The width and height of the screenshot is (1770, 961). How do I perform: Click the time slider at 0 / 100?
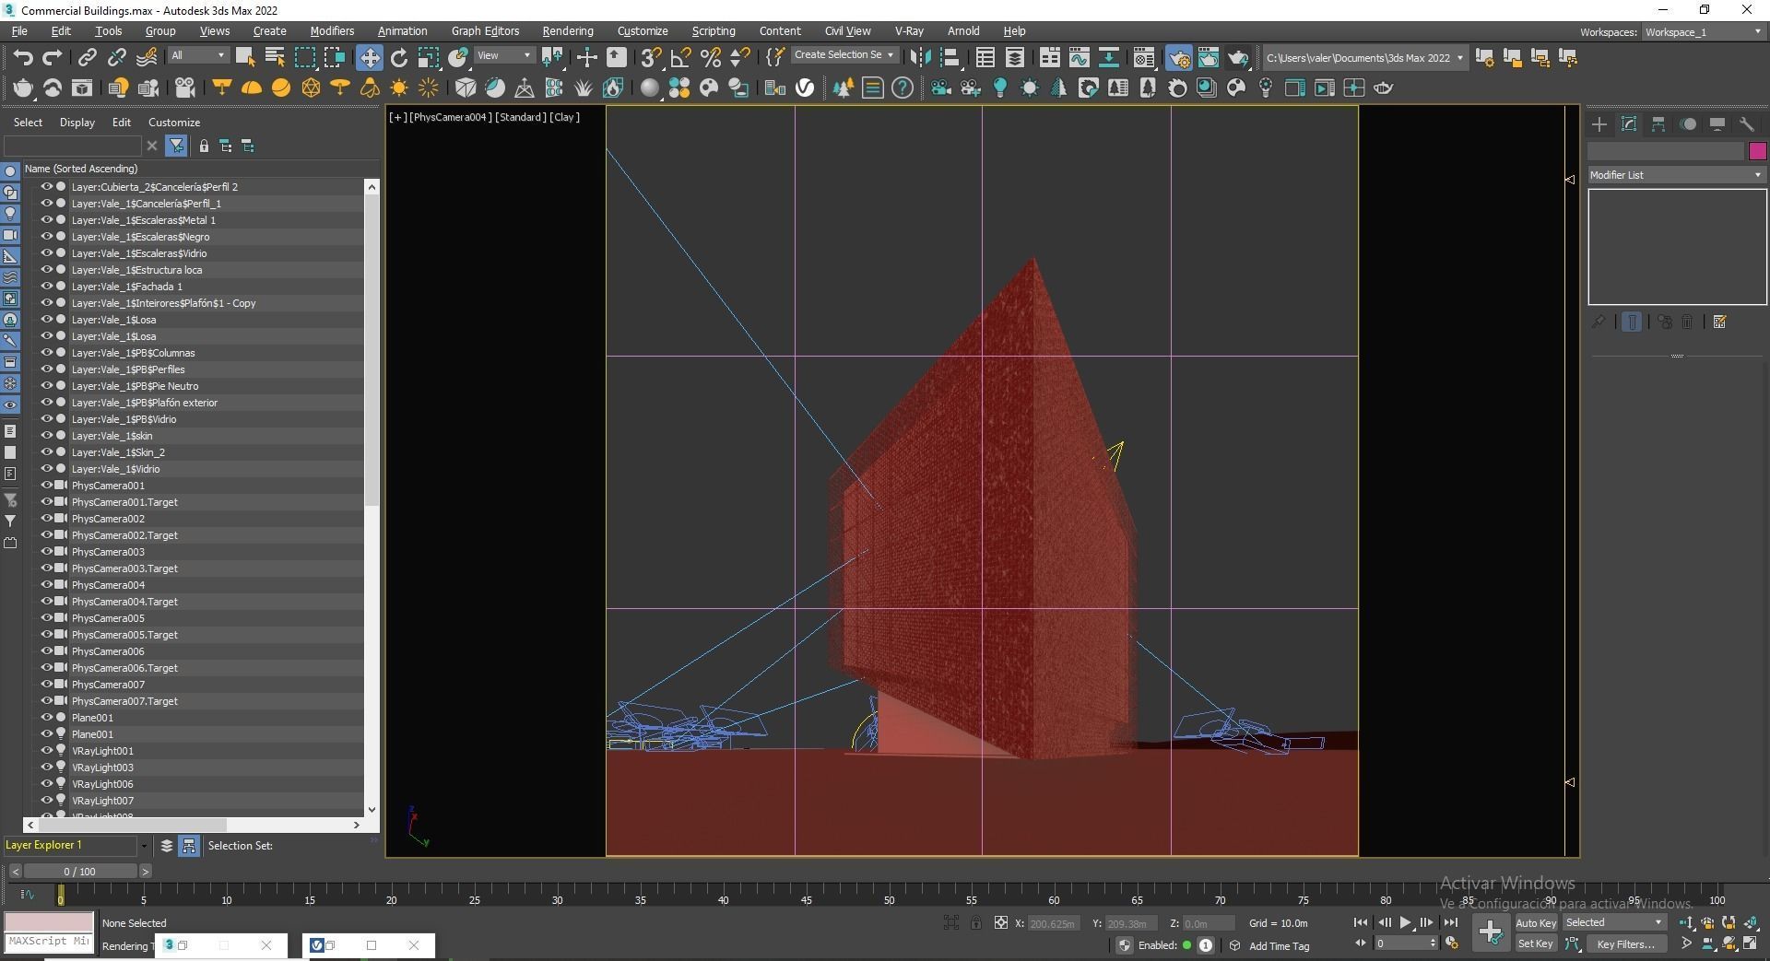[80, 871]
